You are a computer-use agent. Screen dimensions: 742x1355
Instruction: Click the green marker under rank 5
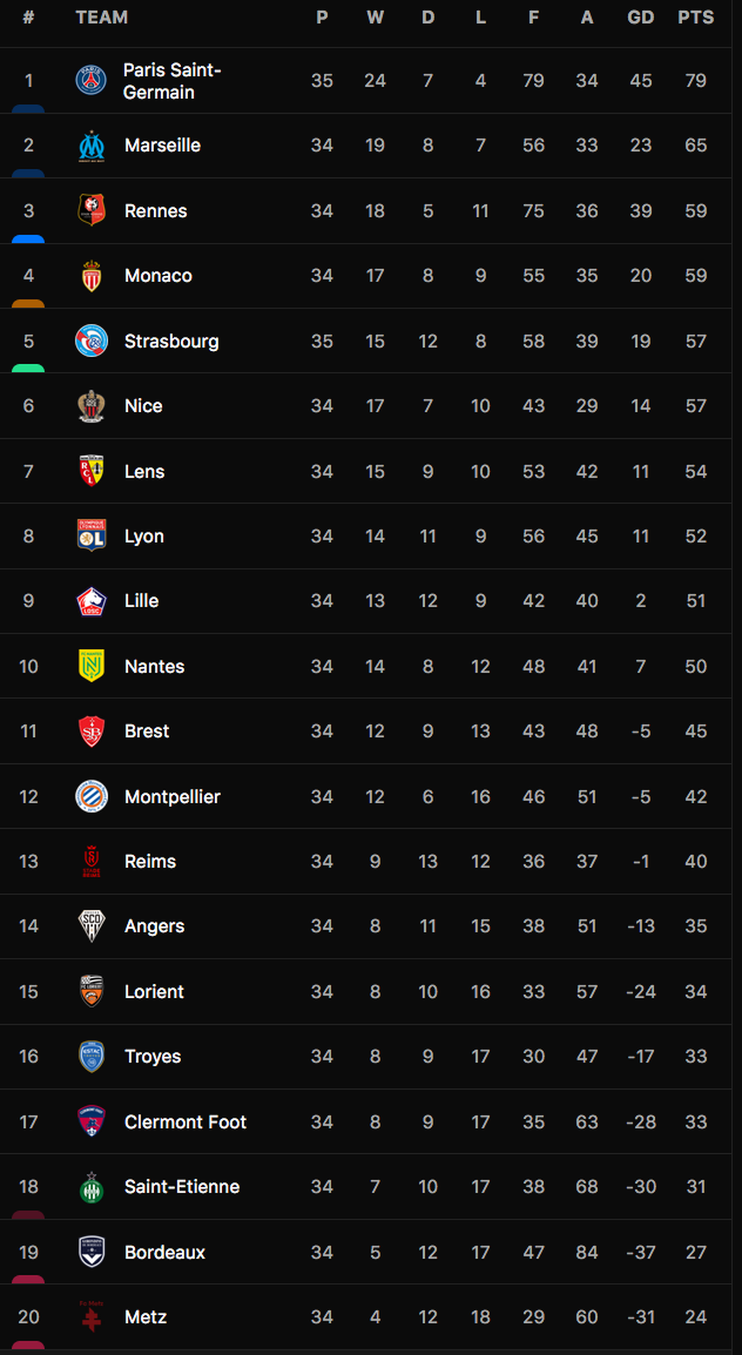28,369
